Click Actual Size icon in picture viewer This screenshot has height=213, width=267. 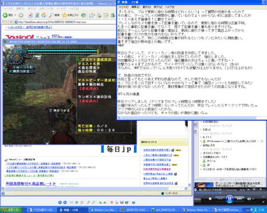tap(77, 202)
